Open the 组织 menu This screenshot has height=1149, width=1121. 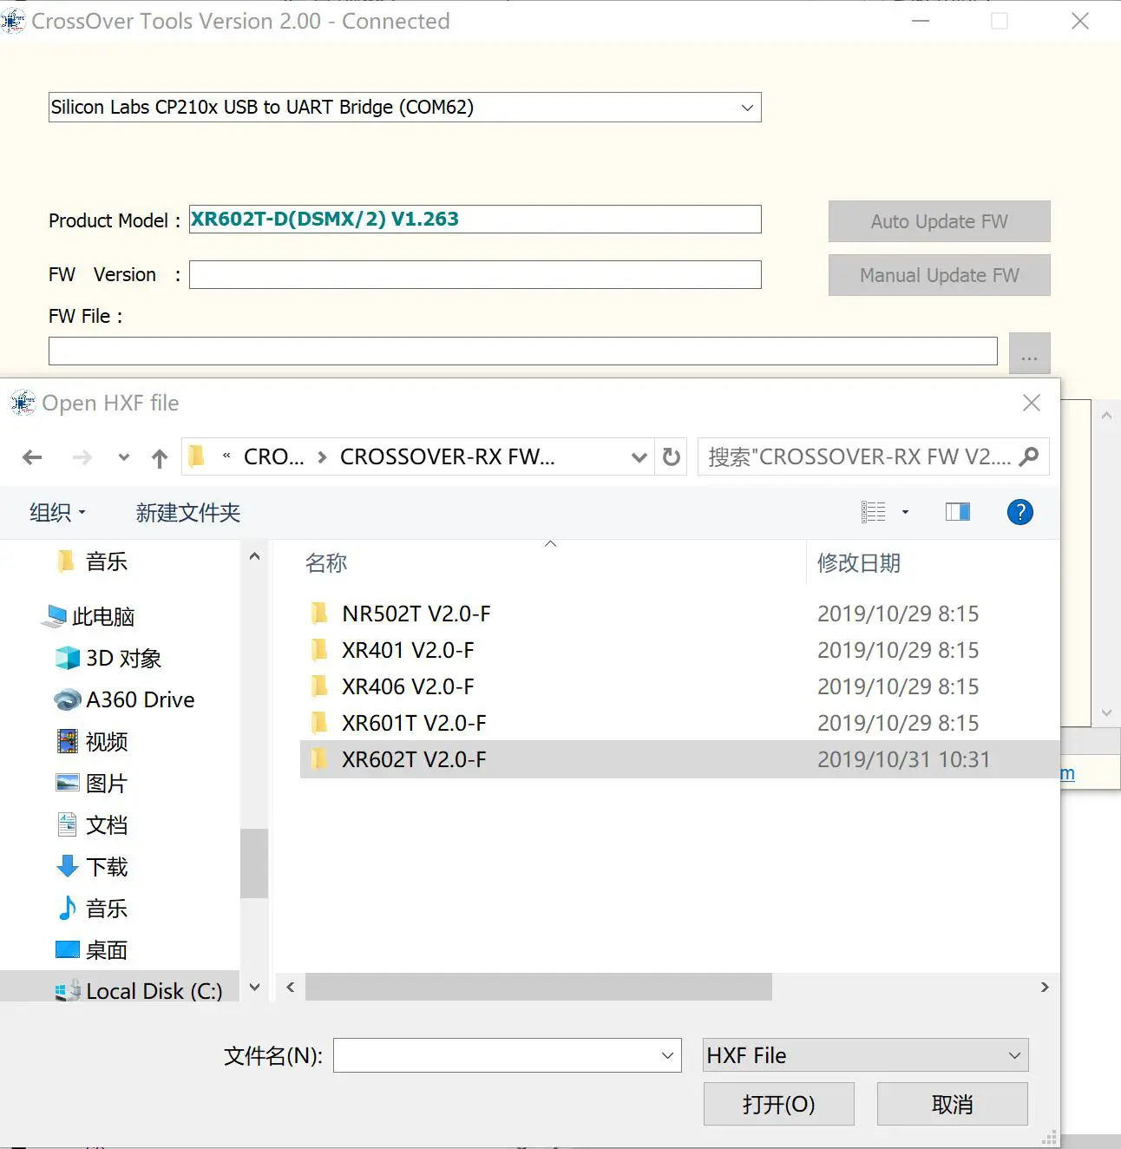pos(58,512)
